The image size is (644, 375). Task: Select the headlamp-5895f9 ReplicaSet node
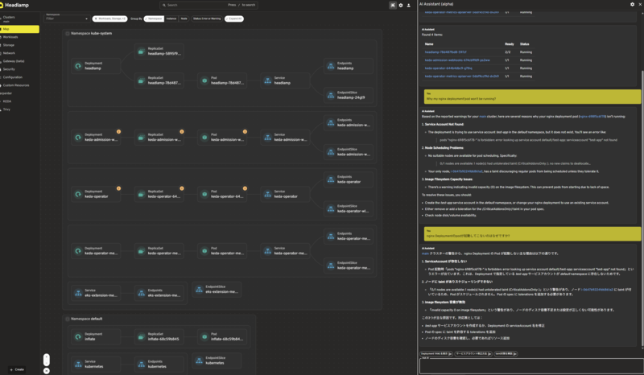159,51
